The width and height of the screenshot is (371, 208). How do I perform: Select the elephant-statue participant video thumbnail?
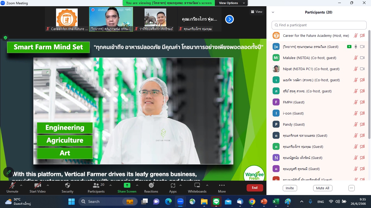coord(156,19)
